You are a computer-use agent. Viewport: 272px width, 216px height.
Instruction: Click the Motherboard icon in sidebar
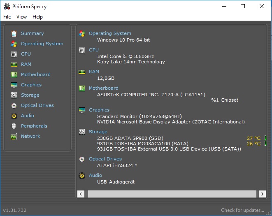[14, 75]
